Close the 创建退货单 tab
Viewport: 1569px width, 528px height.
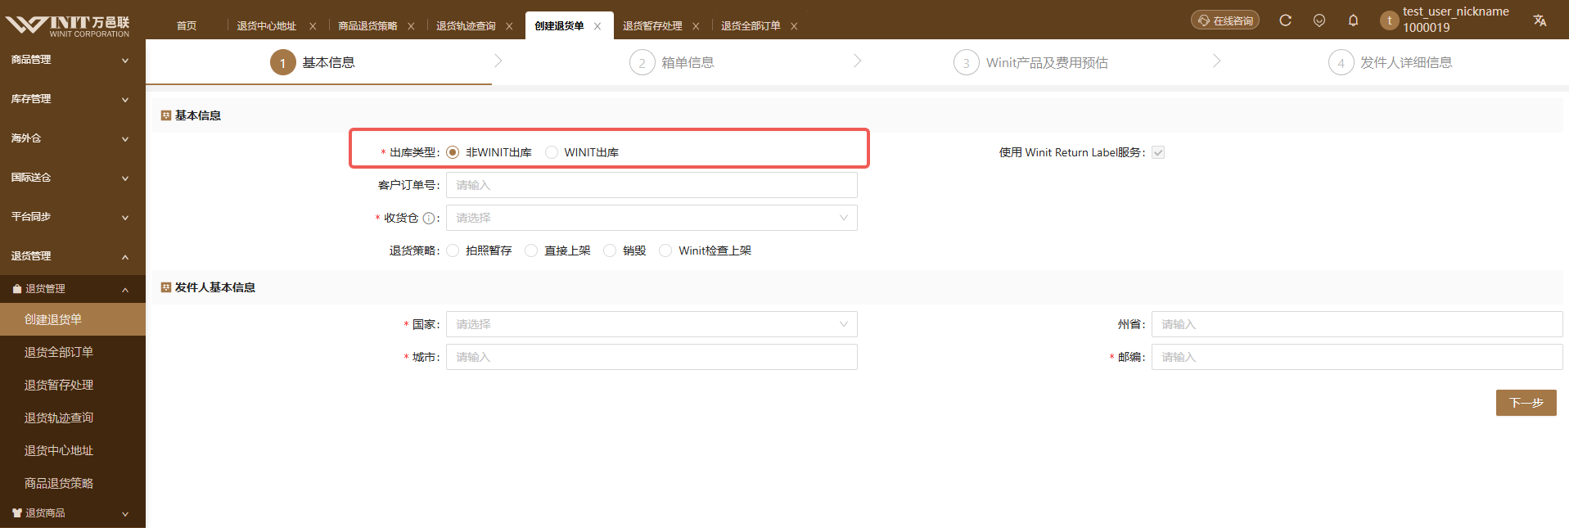(597, 26)
